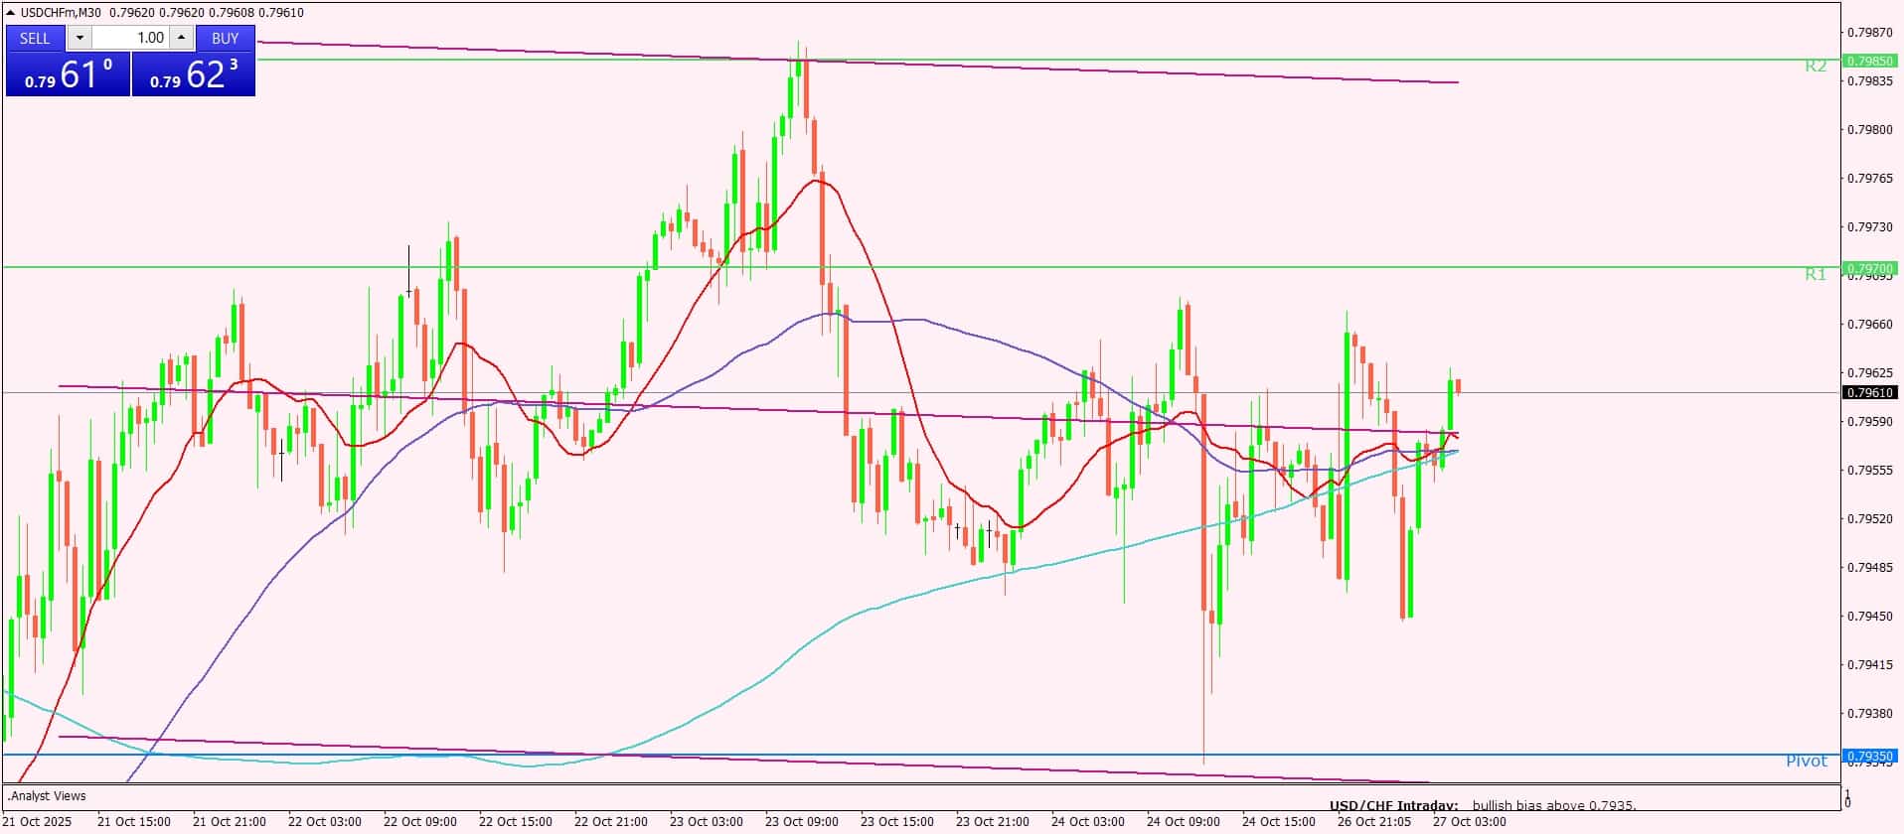Click the BUY button

pyautogui.click(x=226, y=38)
